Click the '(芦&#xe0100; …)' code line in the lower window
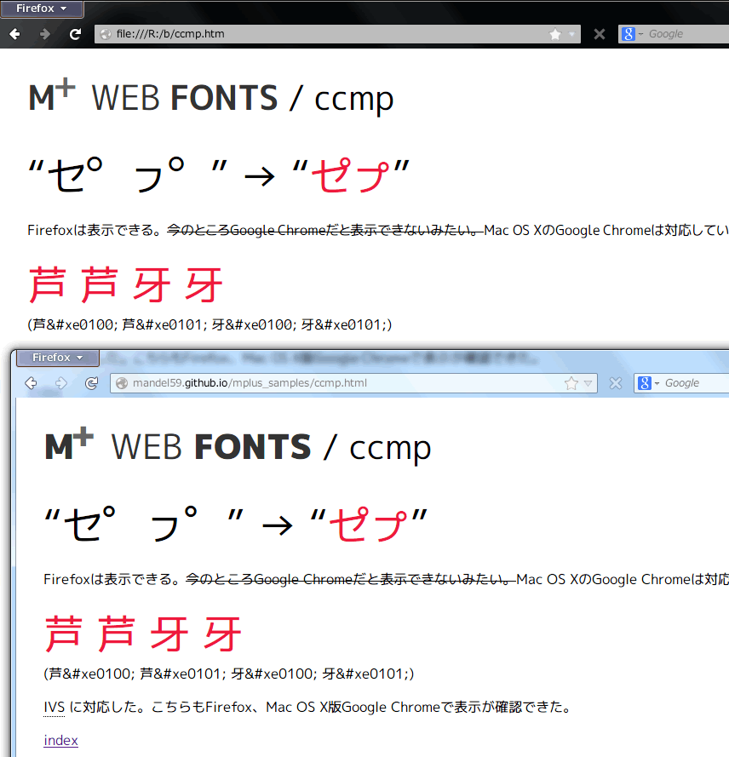The width and height of the screenshot is (729, 757). pyautogui.click(x=229, y=674)
